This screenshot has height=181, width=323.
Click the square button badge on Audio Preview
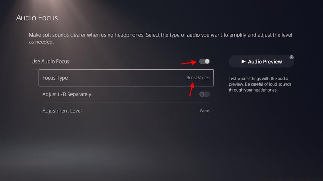pyautogui.click(x=291, y=57)
